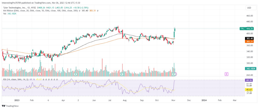
Task: Click the O408.26 open value
Action: 41,7
